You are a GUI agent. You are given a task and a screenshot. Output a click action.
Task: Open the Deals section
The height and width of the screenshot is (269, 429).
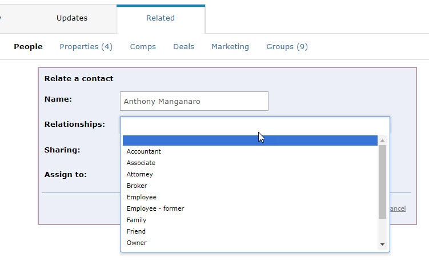click(x=183, y=46)
